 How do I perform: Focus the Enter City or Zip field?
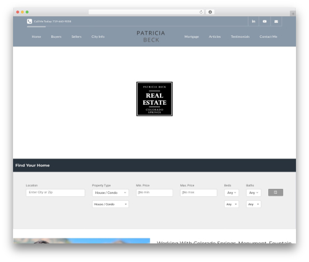(56, 193)
